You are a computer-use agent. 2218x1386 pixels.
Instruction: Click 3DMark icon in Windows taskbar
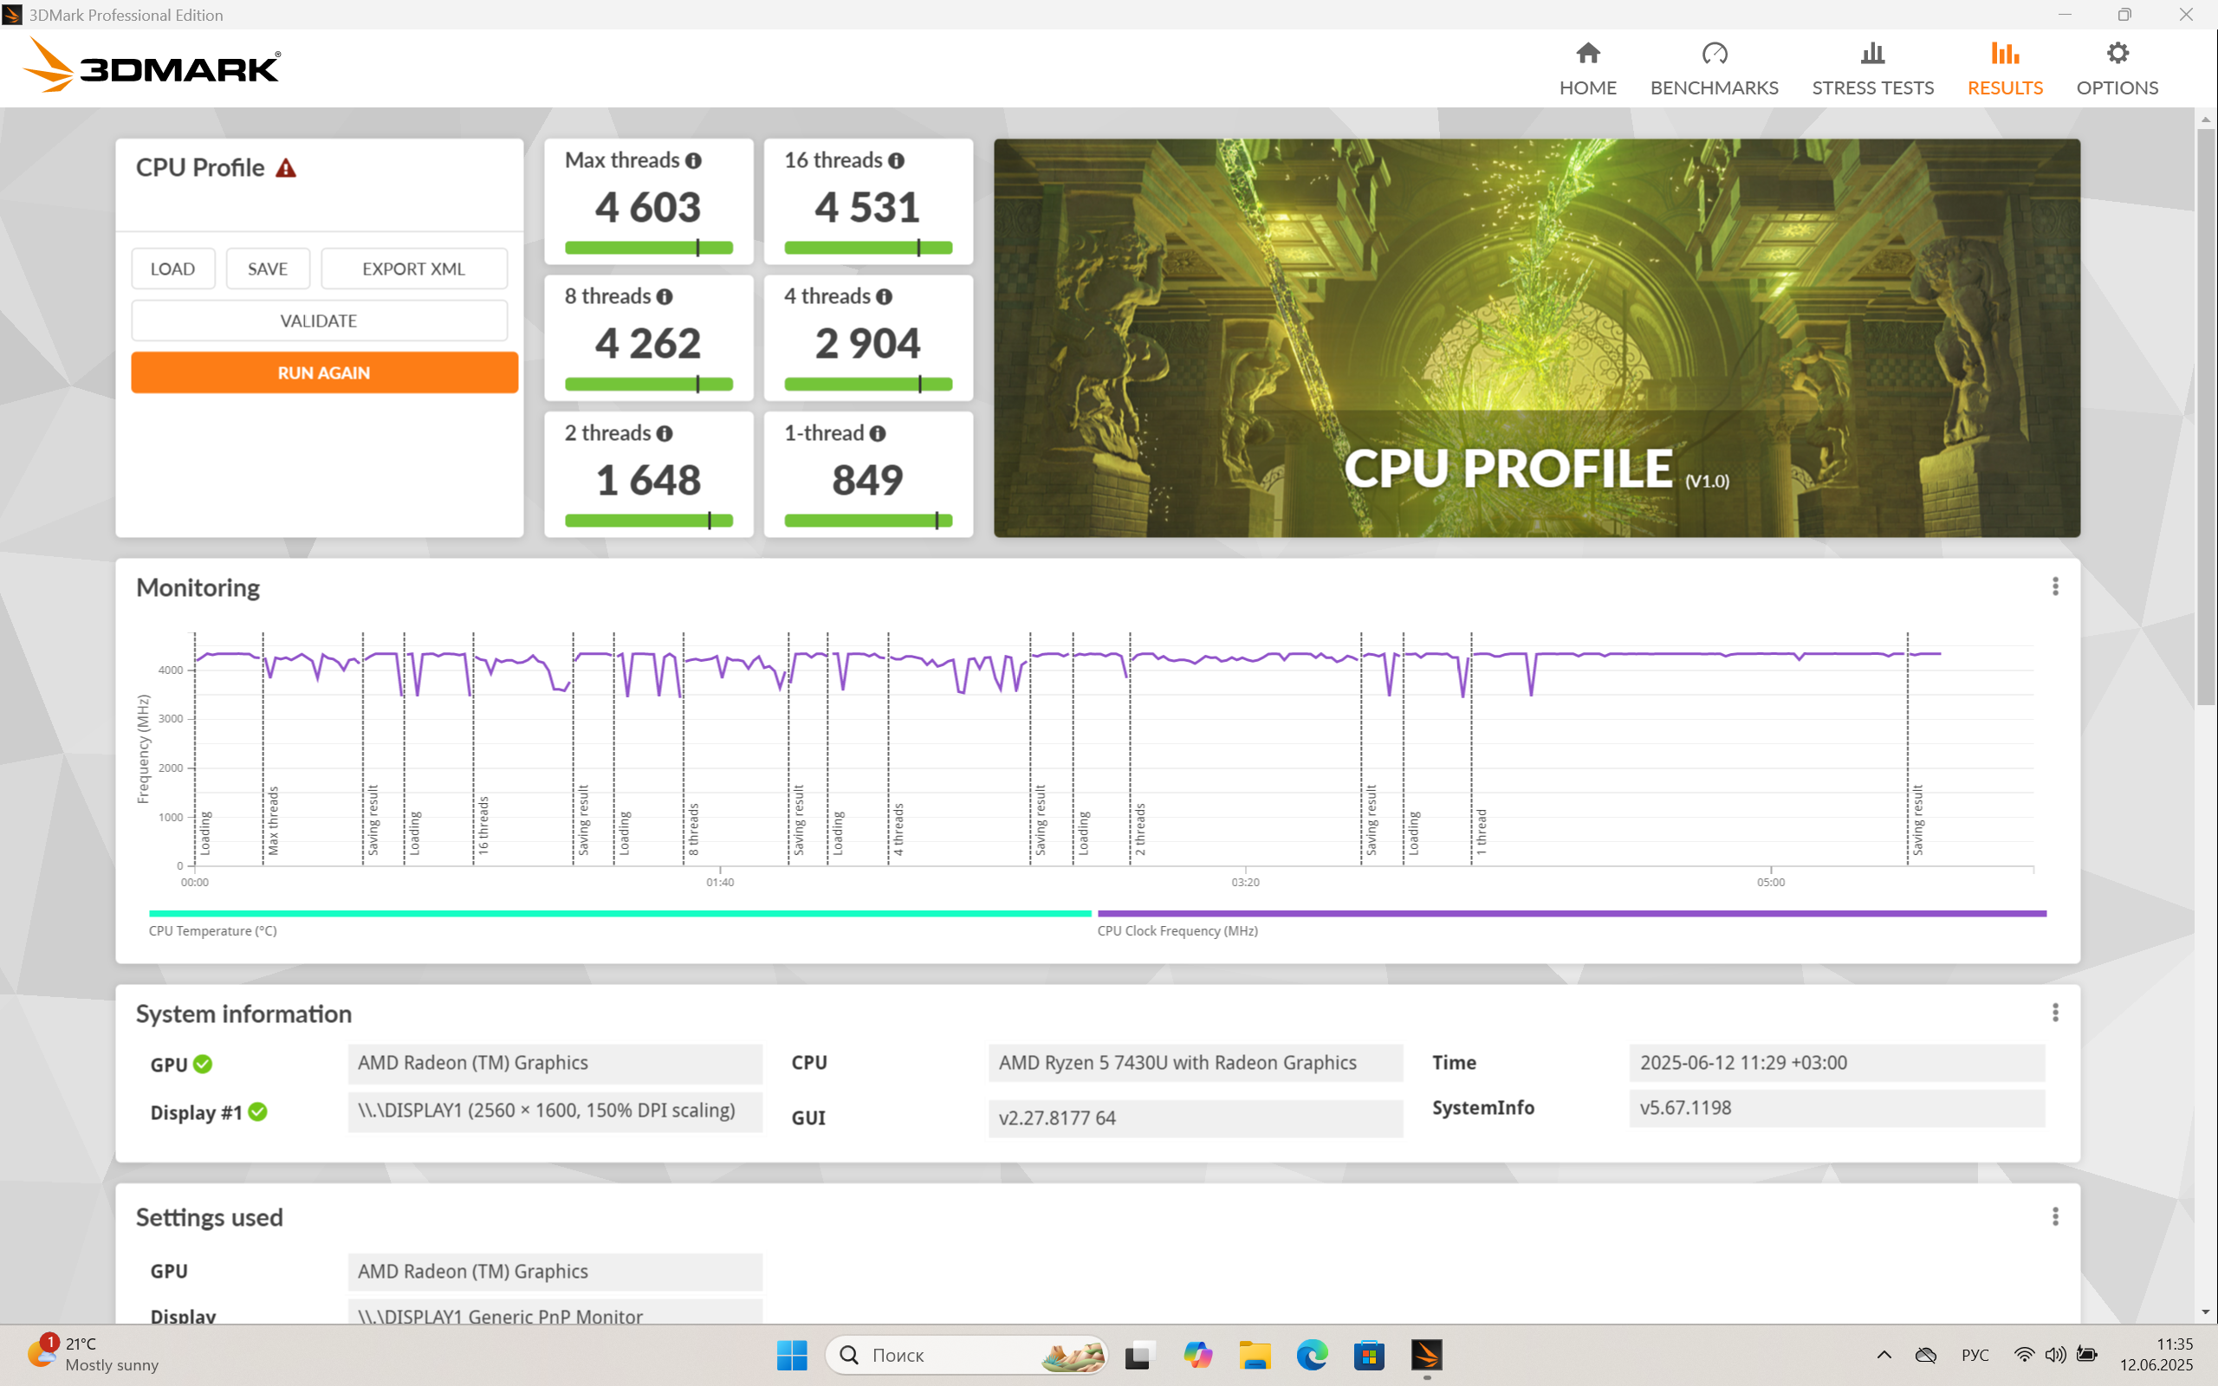(x=1426, y=1355)
